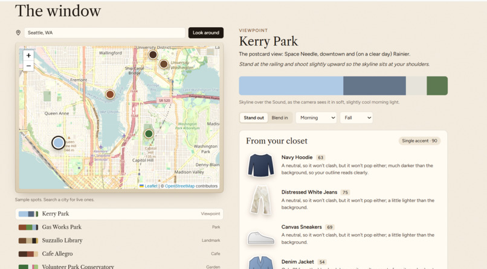Open the Fall season dropdown
The width and height of the screenshot is (487, 269).
[356, 118]
